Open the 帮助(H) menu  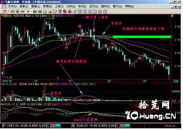130,6
